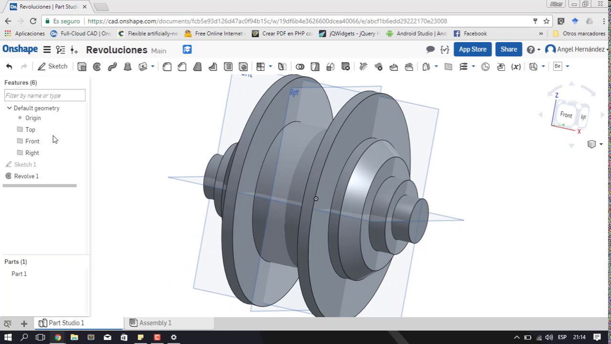Select the Shell tool

tap(228, 67)
